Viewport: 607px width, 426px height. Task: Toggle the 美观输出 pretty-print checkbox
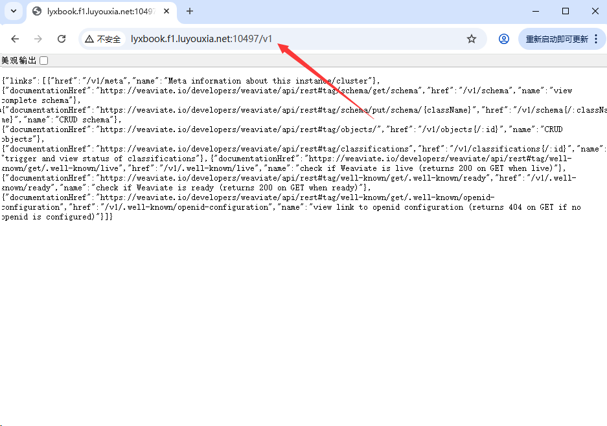tap(44, 60)
